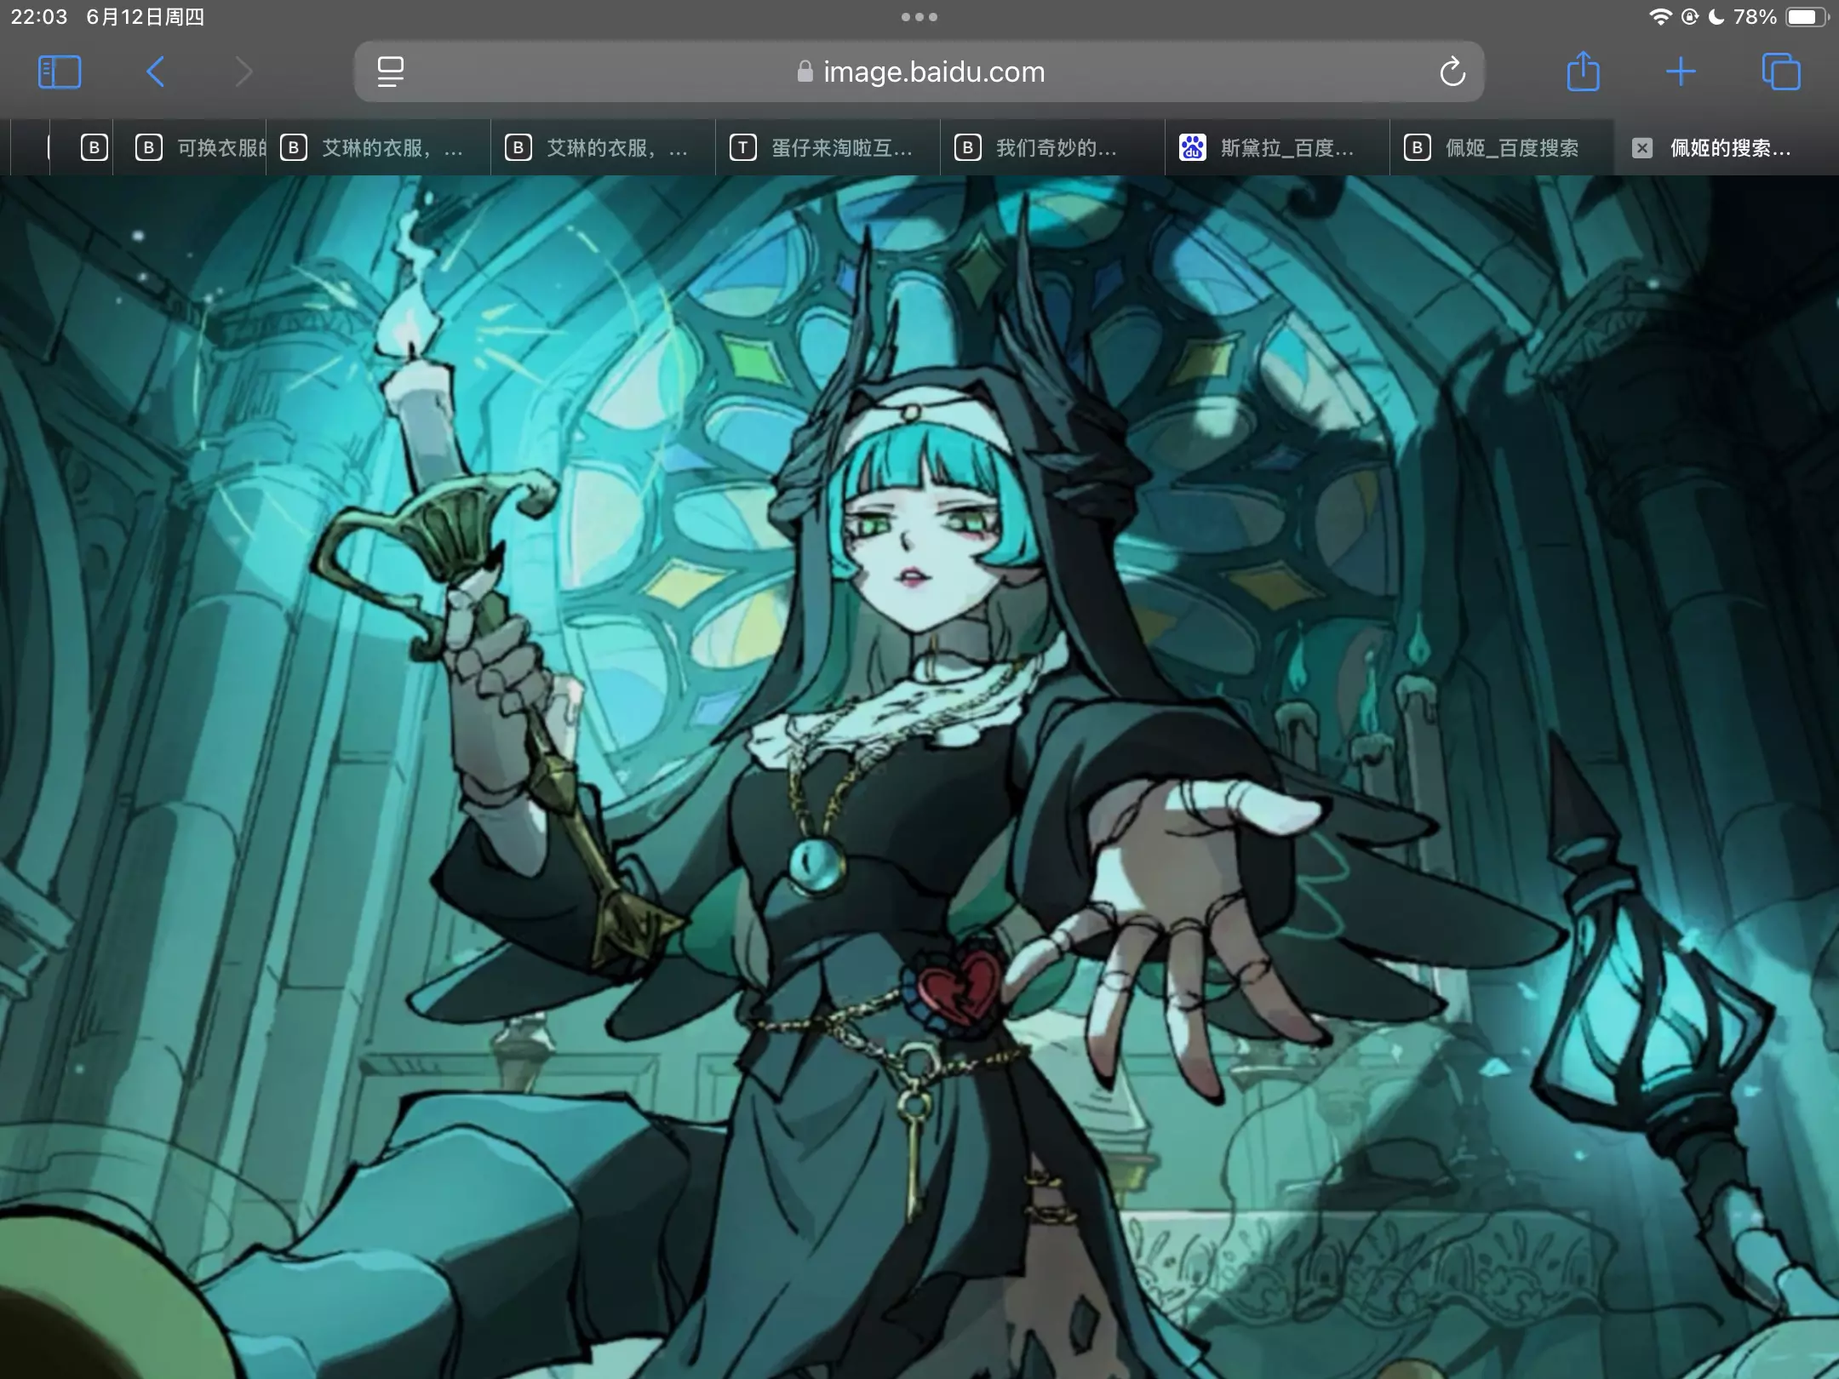Show the tab overview
The width and height of the screenshot is (1839, 1379).
1781,72
